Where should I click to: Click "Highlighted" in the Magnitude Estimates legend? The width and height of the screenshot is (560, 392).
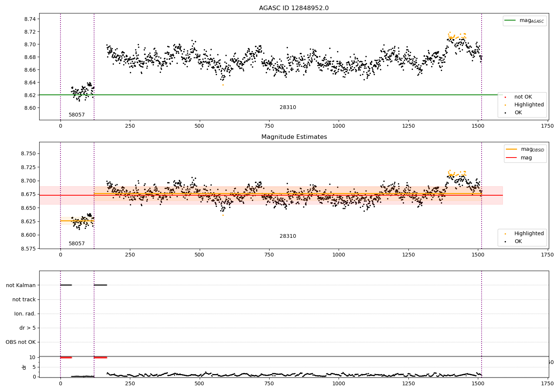tap(529, 233)
